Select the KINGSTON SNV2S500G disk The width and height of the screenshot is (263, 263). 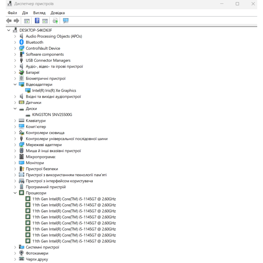[52, 115]
